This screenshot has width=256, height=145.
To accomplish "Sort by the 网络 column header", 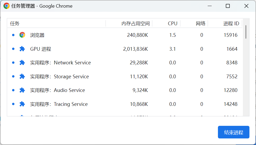I will (201, 24).
